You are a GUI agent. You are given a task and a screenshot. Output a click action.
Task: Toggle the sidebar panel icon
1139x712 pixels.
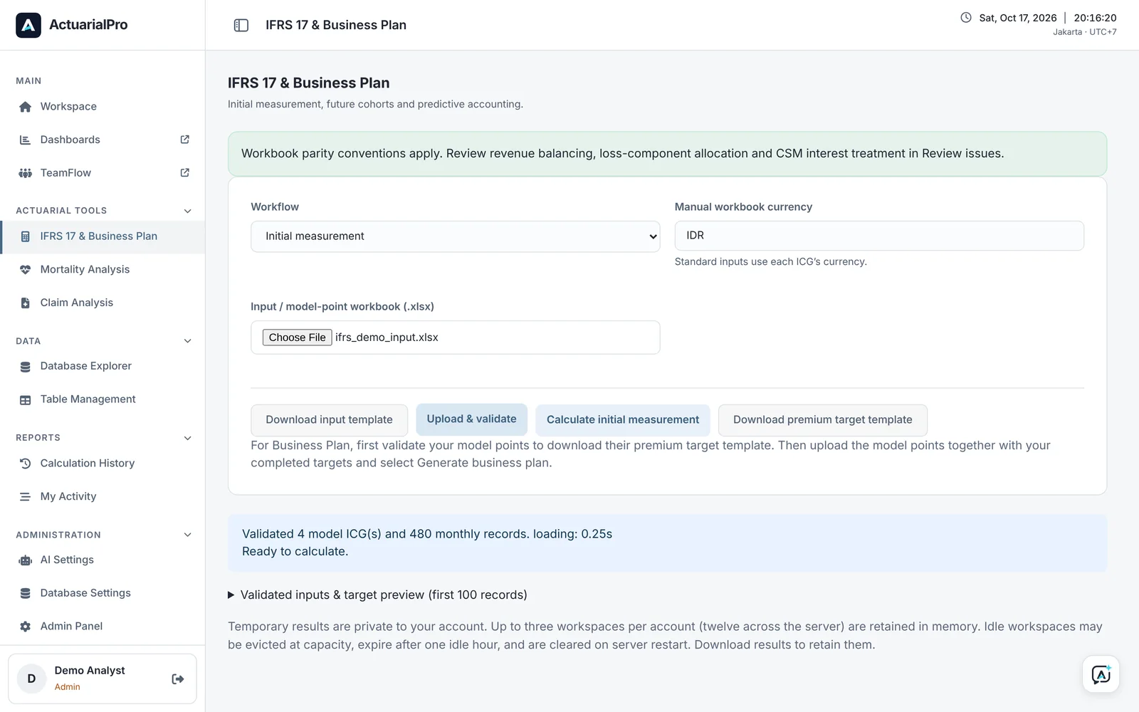(x=241, y=25)
